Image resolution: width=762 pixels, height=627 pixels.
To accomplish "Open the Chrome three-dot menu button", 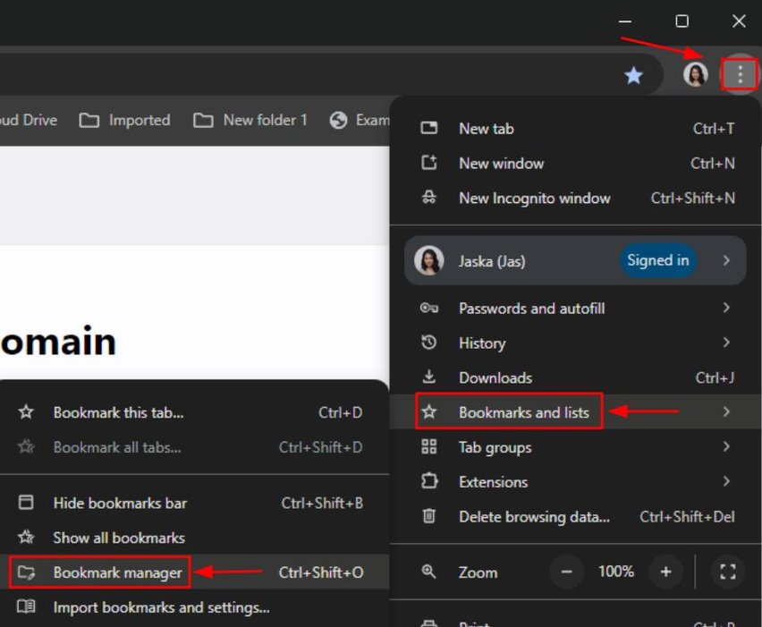I will click(x=740, y=74).
